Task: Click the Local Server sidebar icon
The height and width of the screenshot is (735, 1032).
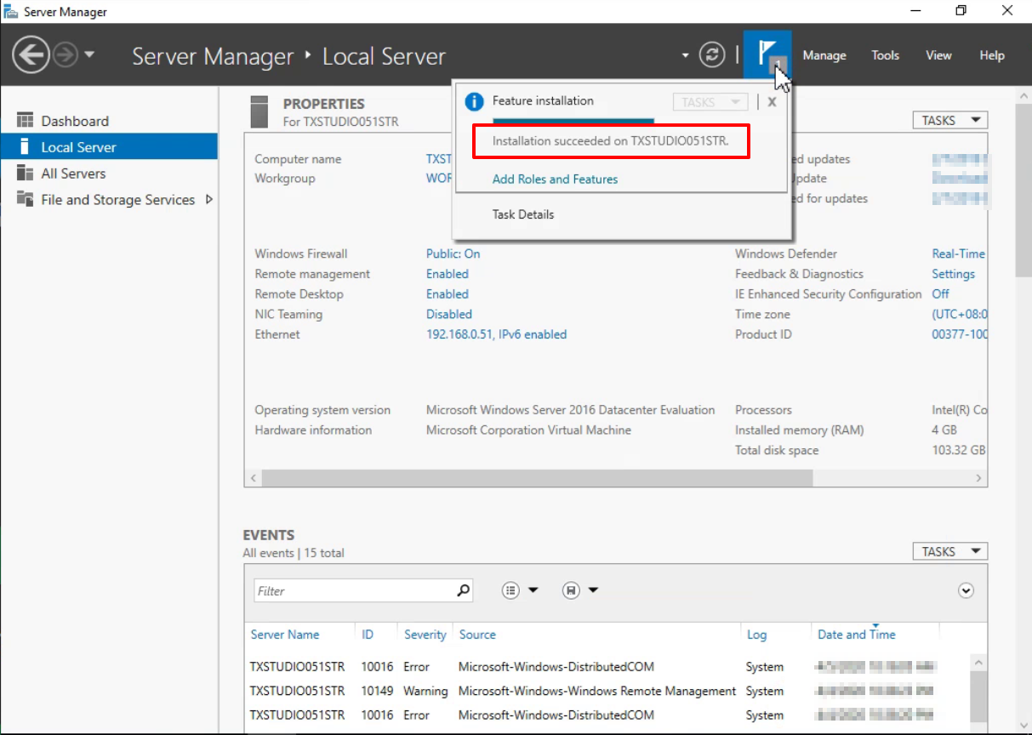Action: tap(25, 147)
